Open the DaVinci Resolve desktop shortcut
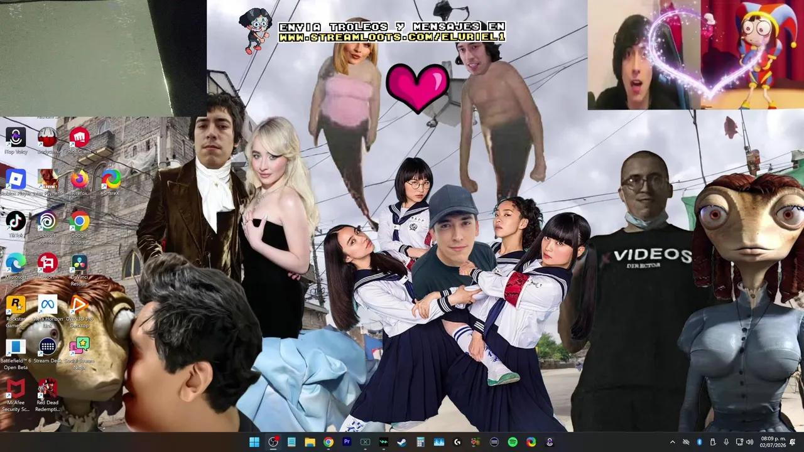This screenshot has height=452, width=804. [79, 269]
